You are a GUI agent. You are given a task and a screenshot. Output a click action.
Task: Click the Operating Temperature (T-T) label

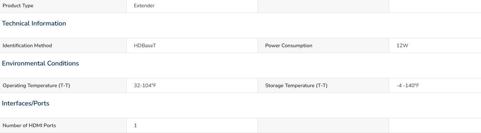[x=36, y=85]
